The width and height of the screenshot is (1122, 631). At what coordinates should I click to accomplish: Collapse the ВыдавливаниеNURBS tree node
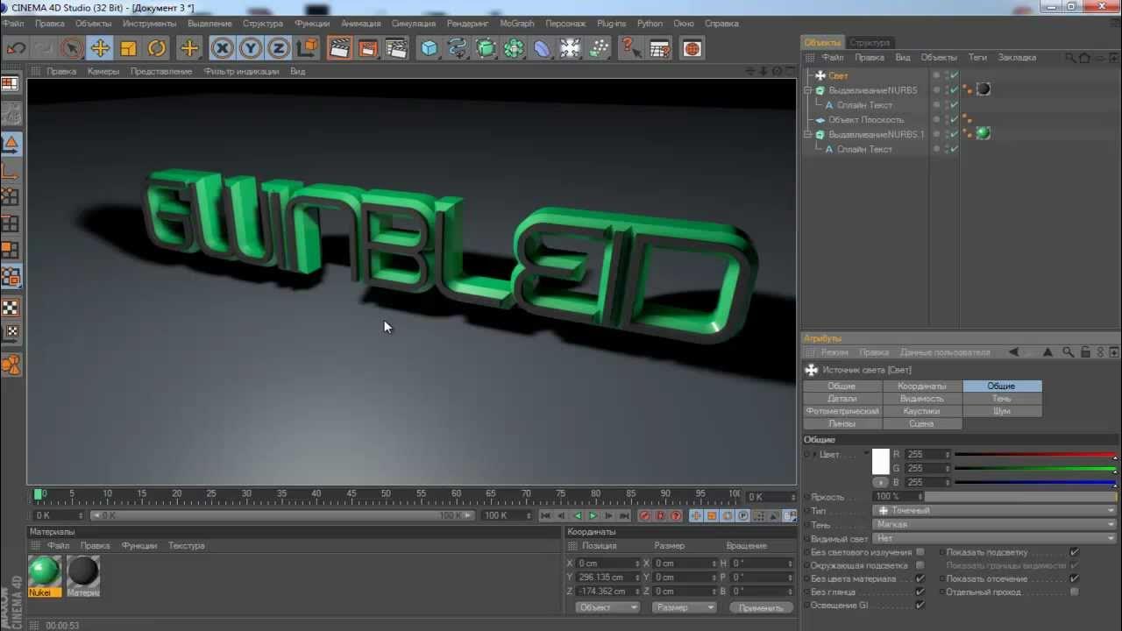coord(809,90)
